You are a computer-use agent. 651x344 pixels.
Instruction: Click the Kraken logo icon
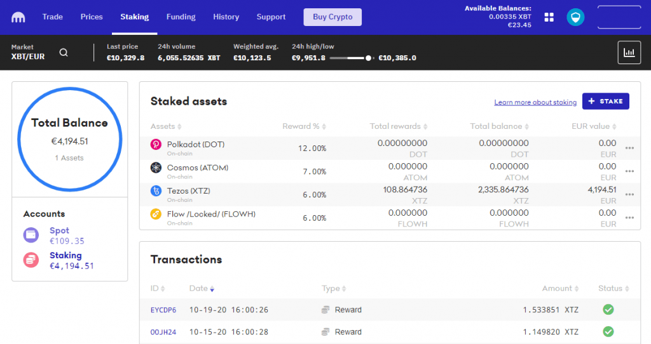(x=18, y=17)
